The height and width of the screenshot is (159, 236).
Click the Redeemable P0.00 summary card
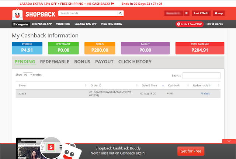pos(63,48)
